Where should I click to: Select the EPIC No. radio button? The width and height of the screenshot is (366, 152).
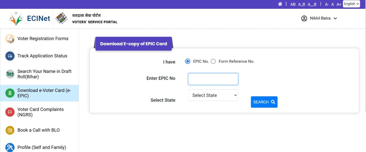(188, 62)
